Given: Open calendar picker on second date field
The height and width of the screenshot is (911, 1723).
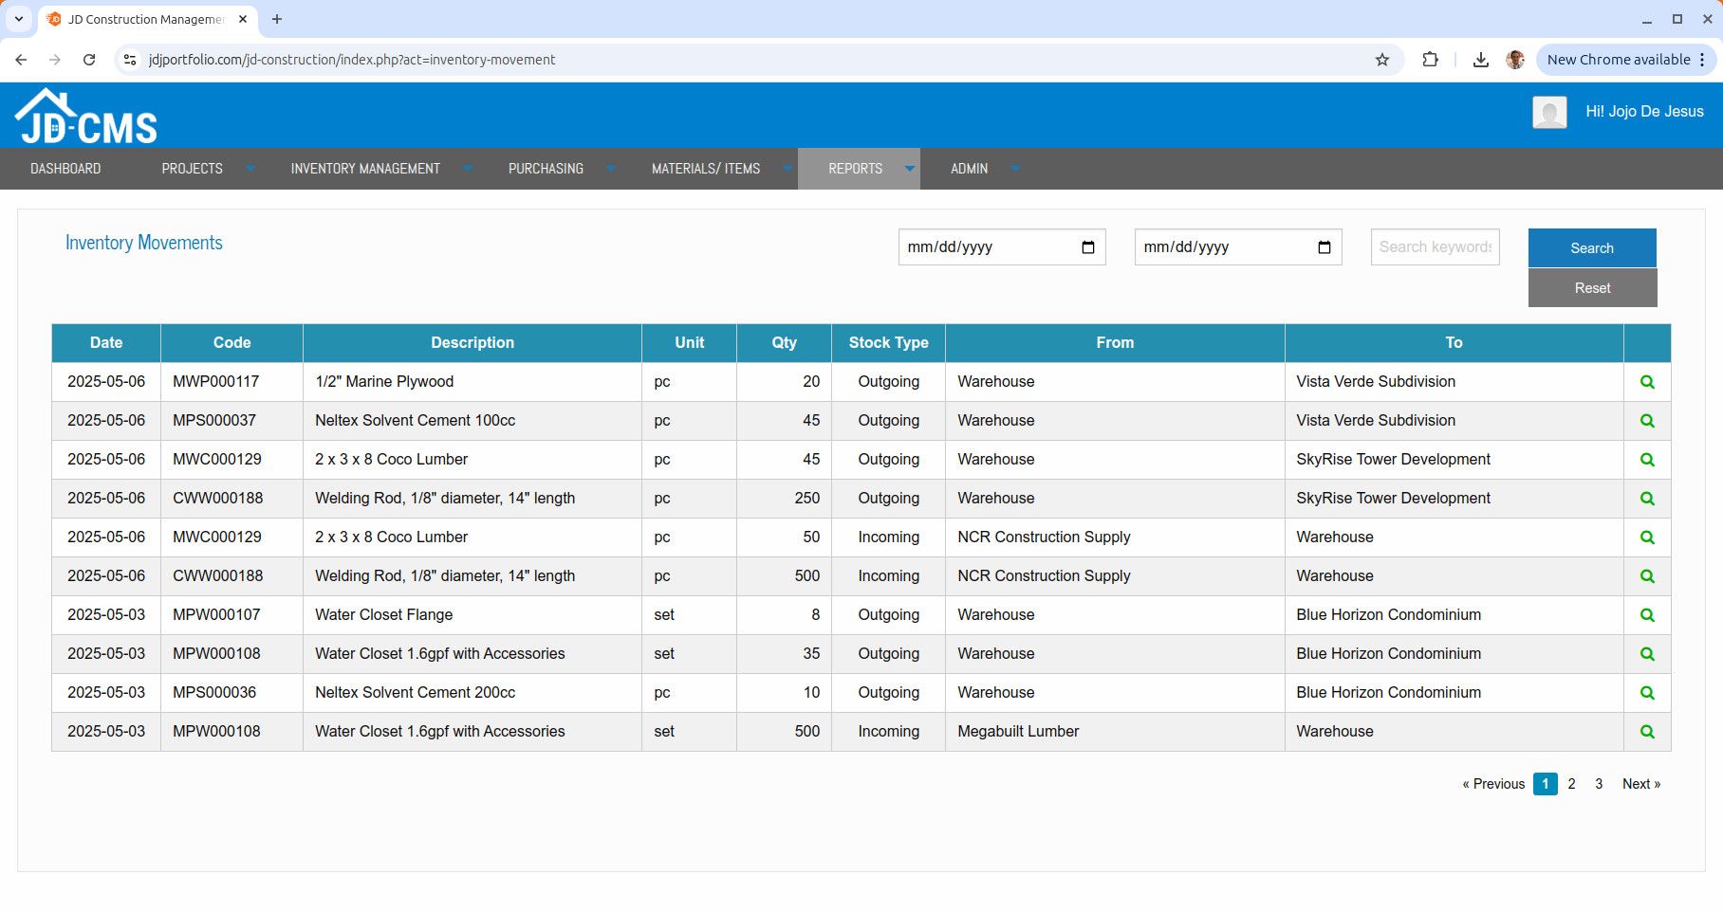Looking at the screenshot, I should pos(1324,247).
